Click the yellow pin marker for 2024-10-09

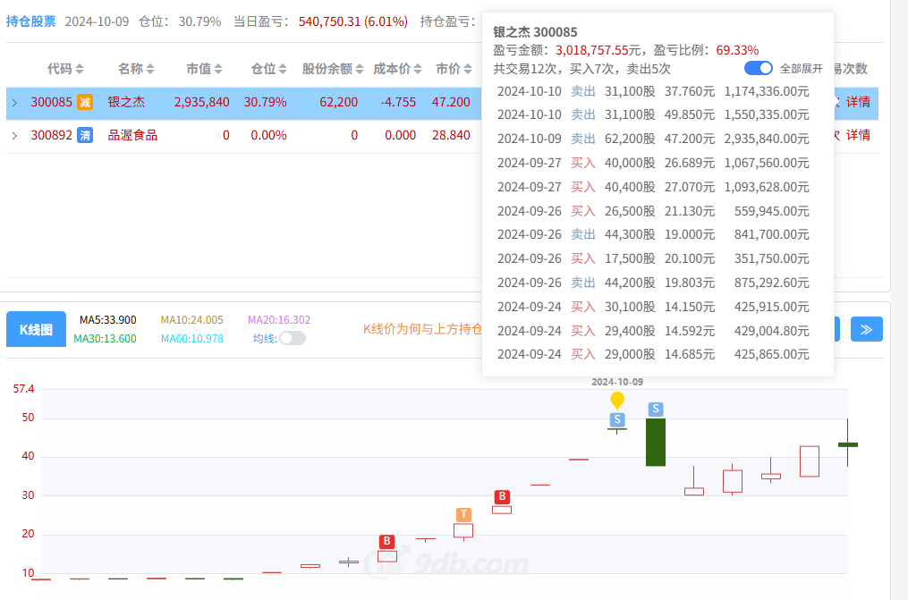point(617,400)
